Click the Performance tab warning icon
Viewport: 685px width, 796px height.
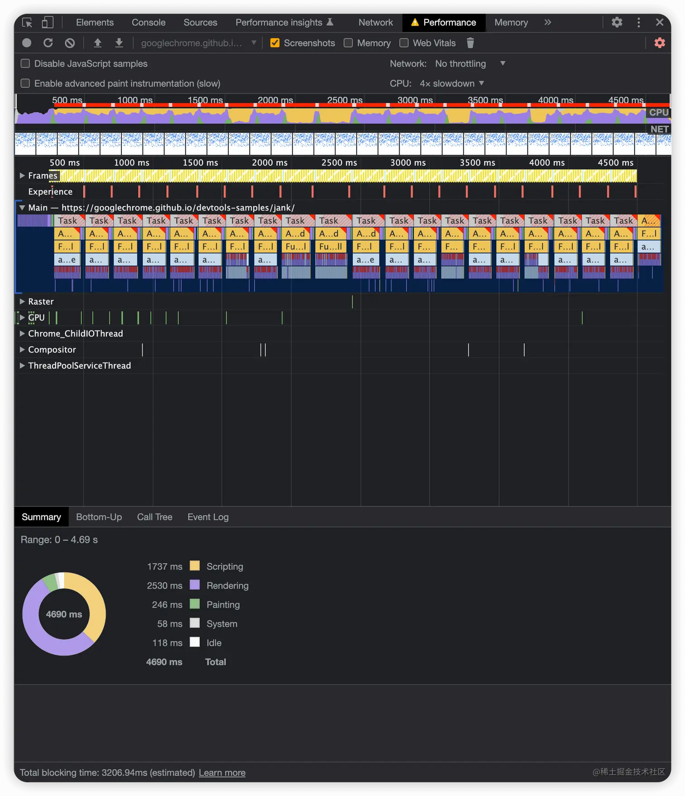tap(415, 22)
